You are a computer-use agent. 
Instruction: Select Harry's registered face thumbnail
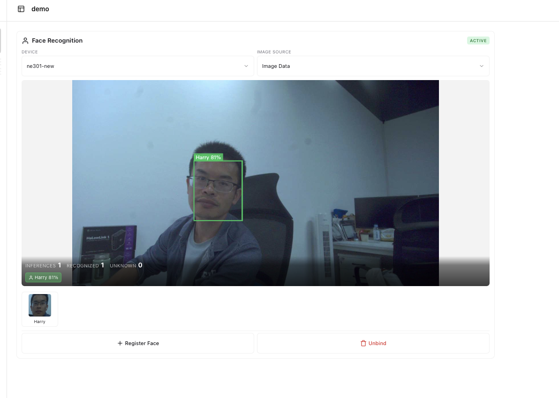[40, 305]
